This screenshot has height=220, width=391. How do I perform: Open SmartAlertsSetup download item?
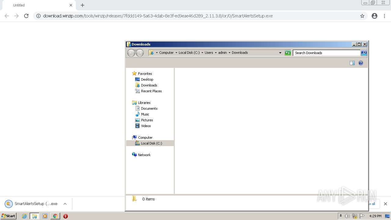[31, 204]
